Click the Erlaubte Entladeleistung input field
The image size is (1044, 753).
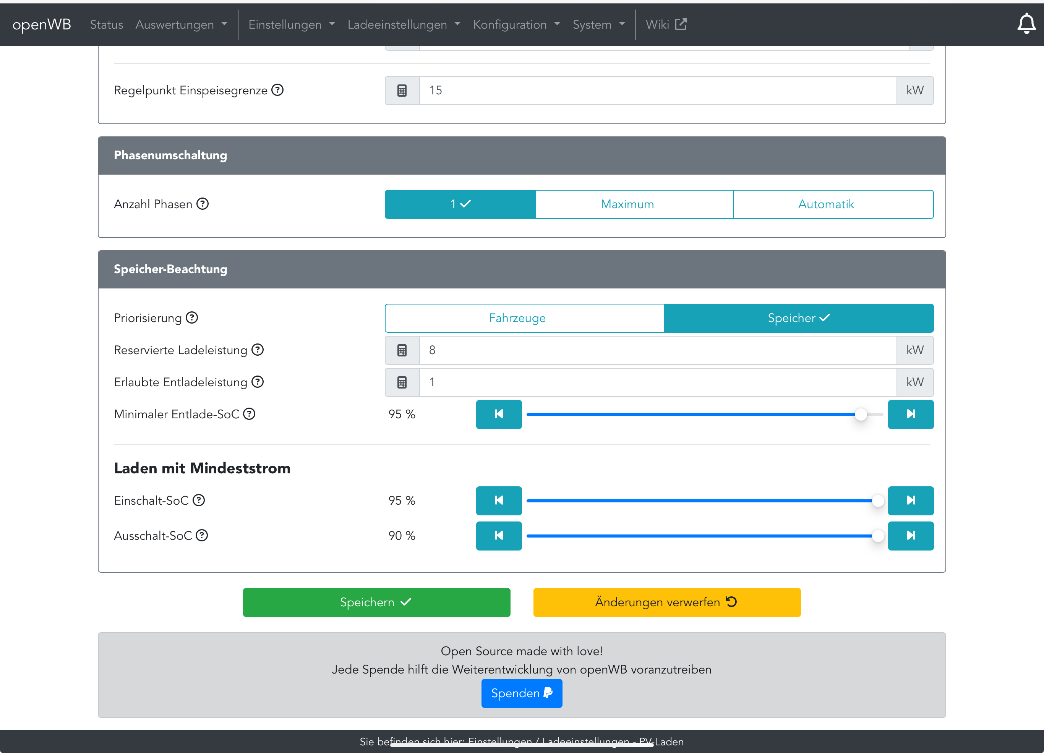coord(657,382)
